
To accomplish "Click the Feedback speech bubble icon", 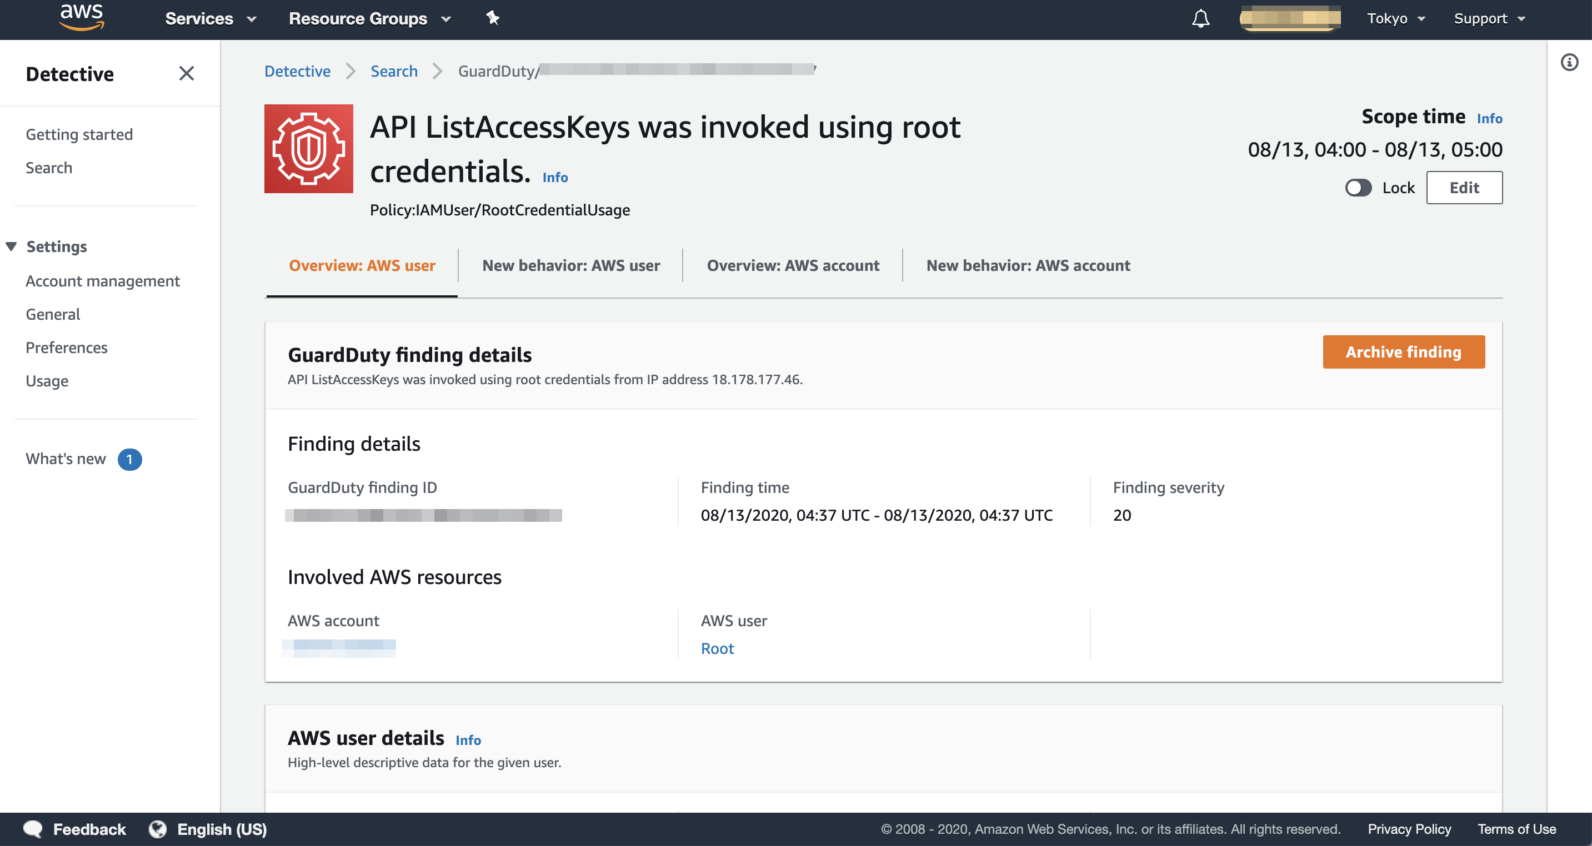I will tap(33, 829).
